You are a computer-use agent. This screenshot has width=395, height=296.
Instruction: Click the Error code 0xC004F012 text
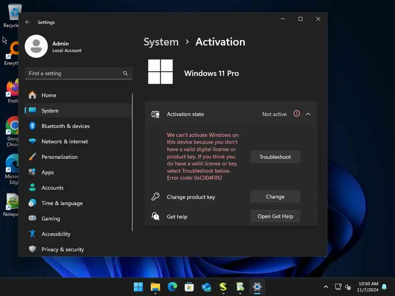click(x=194, y=178)
